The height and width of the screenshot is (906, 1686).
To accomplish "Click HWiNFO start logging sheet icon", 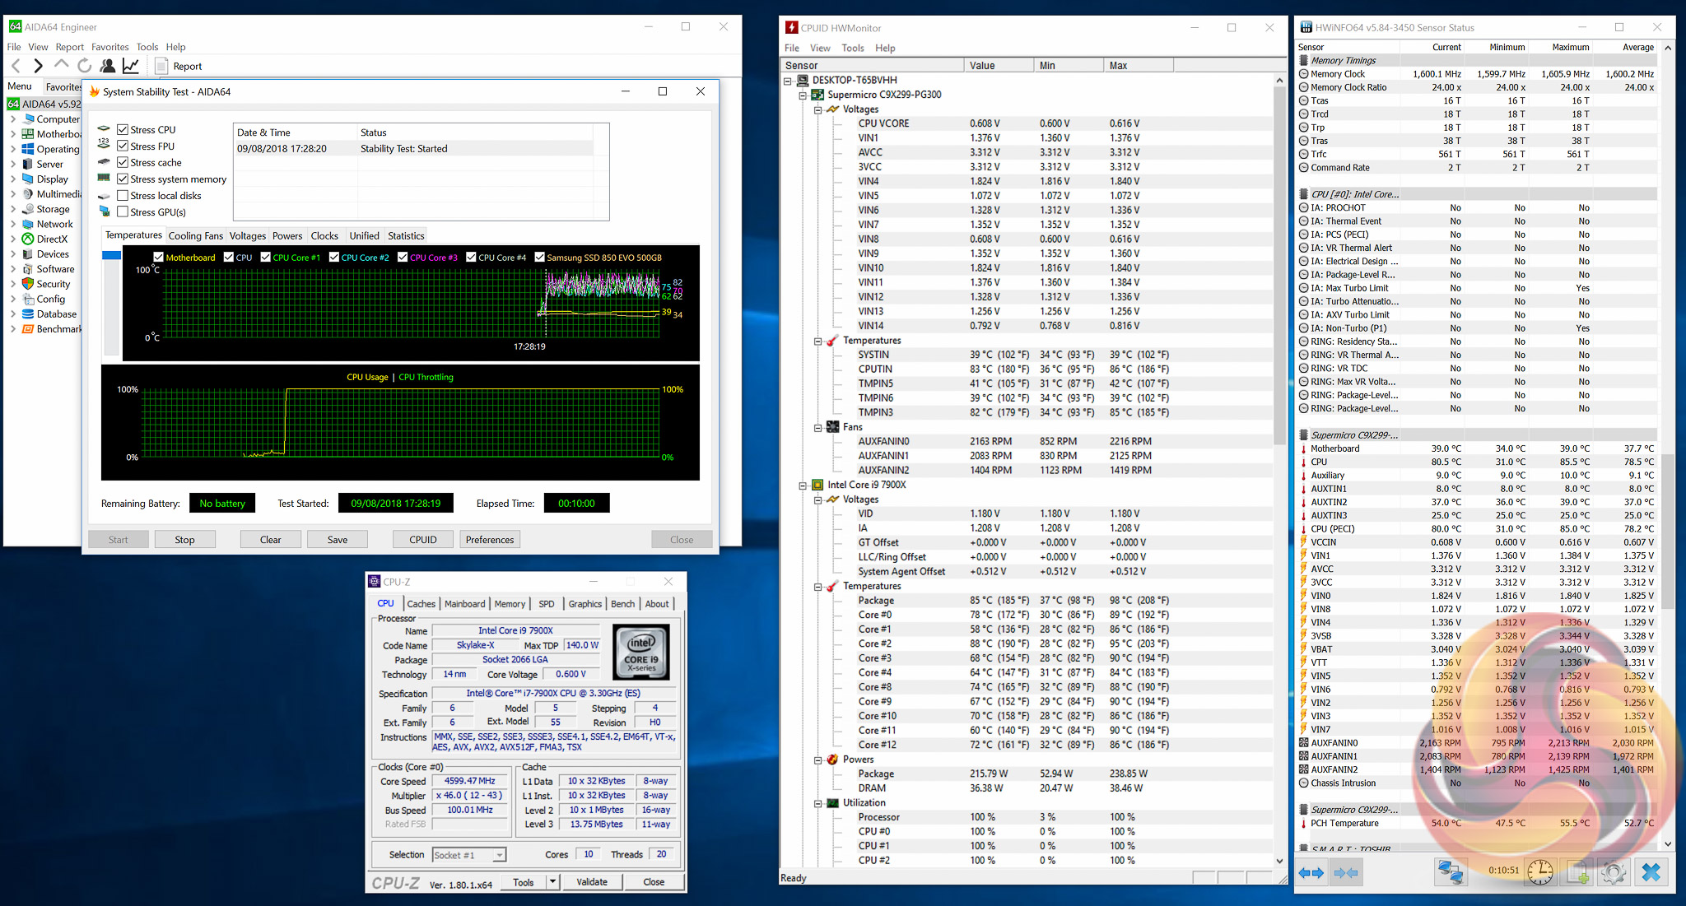I will tap(1577, 872).
